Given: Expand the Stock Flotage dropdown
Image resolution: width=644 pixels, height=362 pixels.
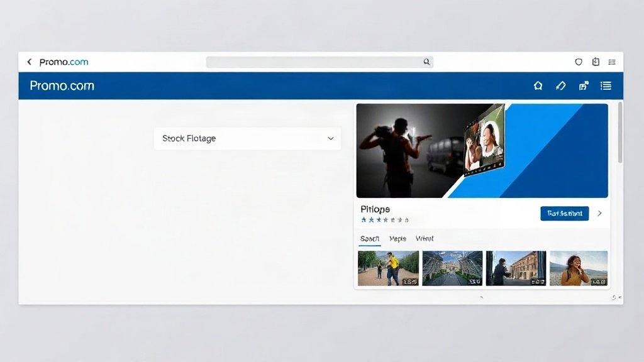Looking at the screenshot, I should coord(247,138).
